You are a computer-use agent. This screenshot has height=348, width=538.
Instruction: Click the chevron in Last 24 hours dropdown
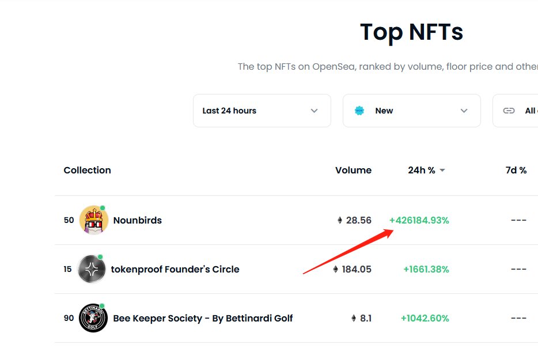(314, 111)
